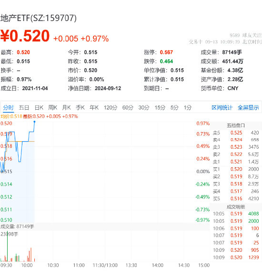This screenshot has height=278, width=262.
Task: Open the 月K chart tab
Action: [x=66, y=107]
